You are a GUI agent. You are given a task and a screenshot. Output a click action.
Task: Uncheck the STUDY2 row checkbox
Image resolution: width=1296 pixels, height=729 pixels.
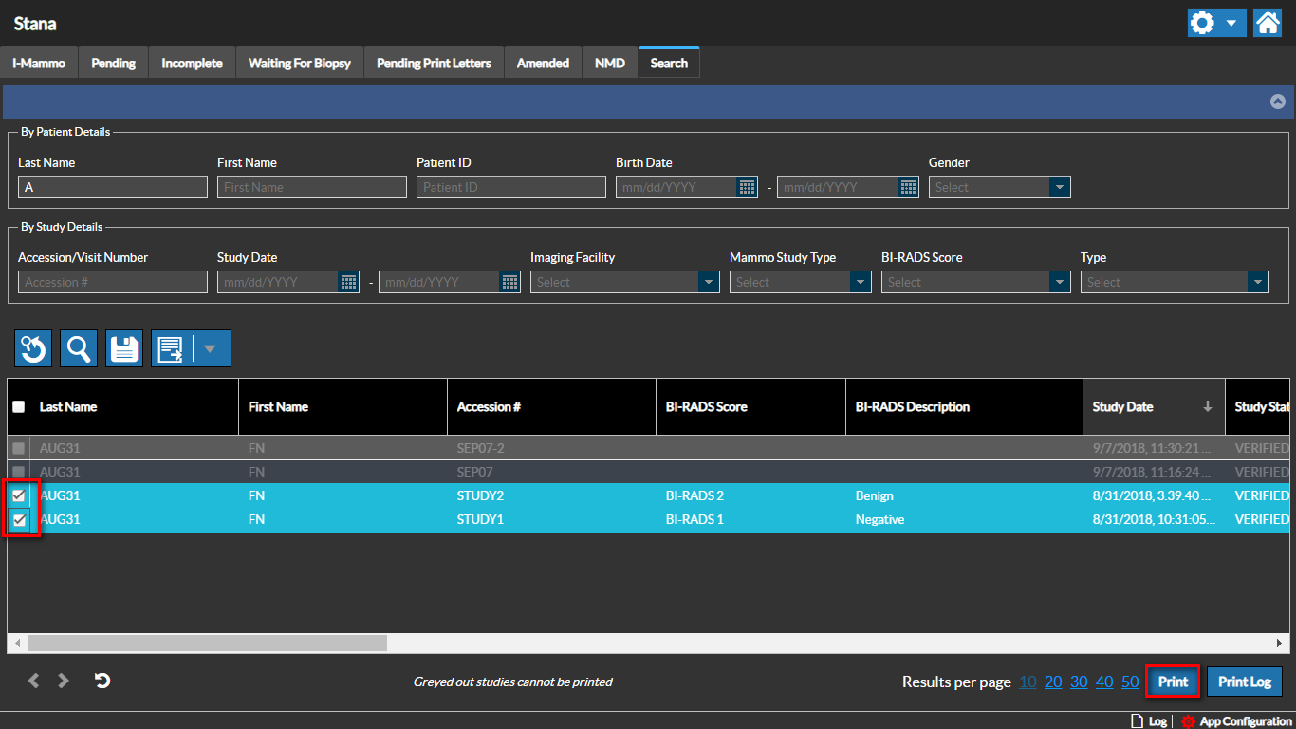[19, 495]
